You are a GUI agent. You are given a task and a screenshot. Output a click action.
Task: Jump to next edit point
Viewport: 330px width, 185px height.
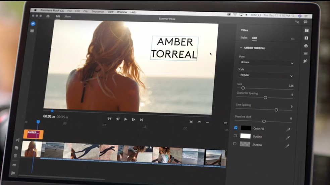click(x=142, y=120)
